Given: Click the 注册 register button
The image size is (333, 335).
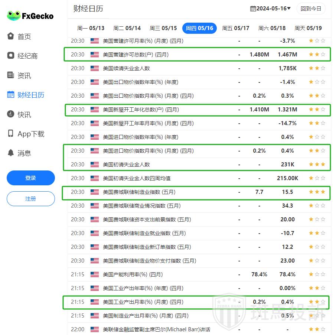Looking at the screenshot, I should point(31,199).
